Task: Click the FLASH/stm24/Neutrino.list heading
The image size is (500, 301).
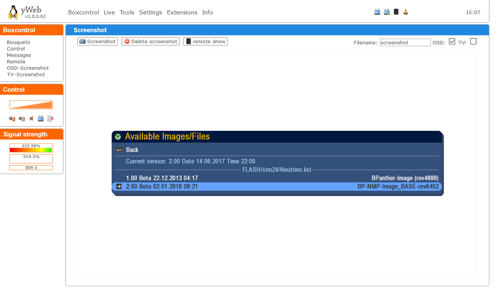Action: tap(277, 170)
